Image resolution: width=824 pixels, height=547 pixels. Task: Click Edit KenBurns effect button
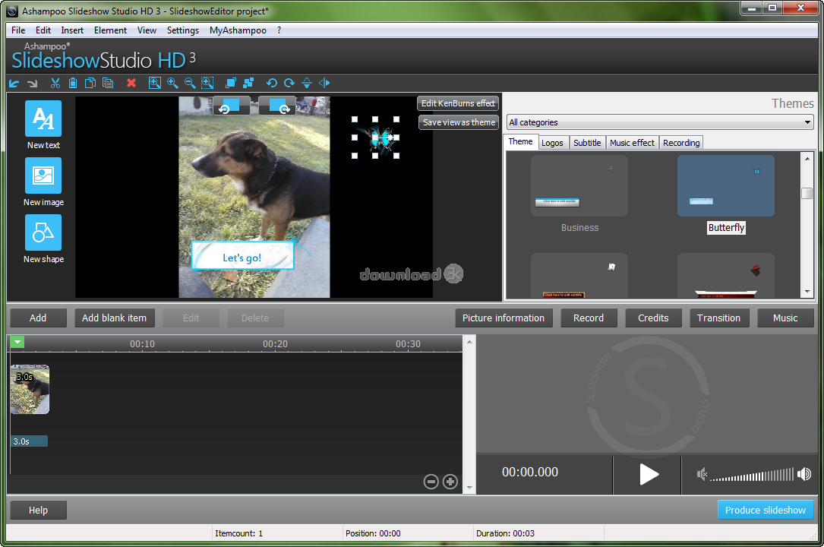click(x=458, y=103)
